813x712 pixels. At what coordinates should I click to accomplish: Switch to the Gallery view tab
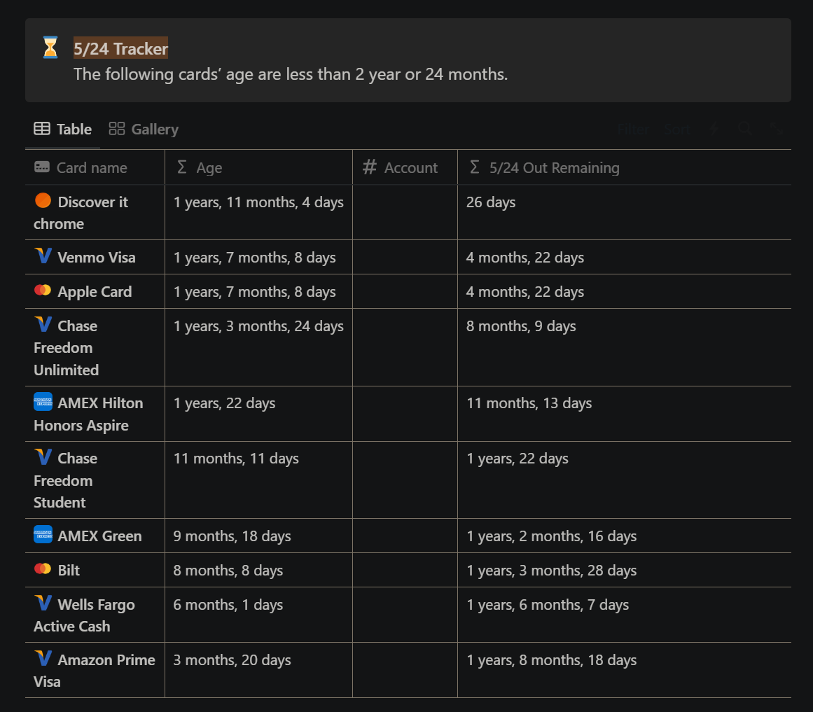click(x=144, y=129)
